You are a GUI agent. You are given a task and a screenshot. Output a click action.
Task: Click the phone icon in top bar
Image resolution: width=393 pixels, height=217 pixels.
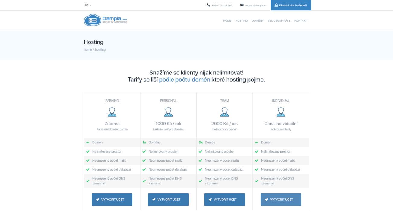[208, 5]
